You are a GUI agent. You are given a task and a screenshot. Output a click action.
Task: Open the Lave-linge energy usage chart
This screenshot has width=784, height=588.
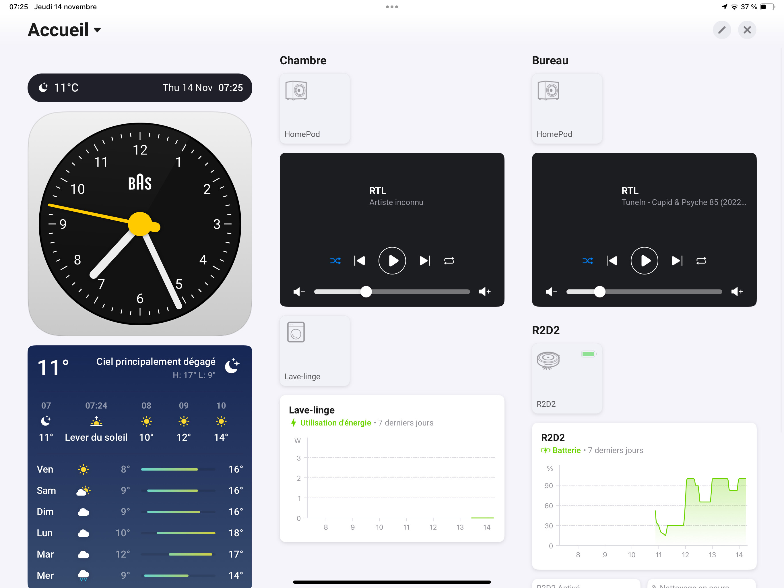(392, 468)
